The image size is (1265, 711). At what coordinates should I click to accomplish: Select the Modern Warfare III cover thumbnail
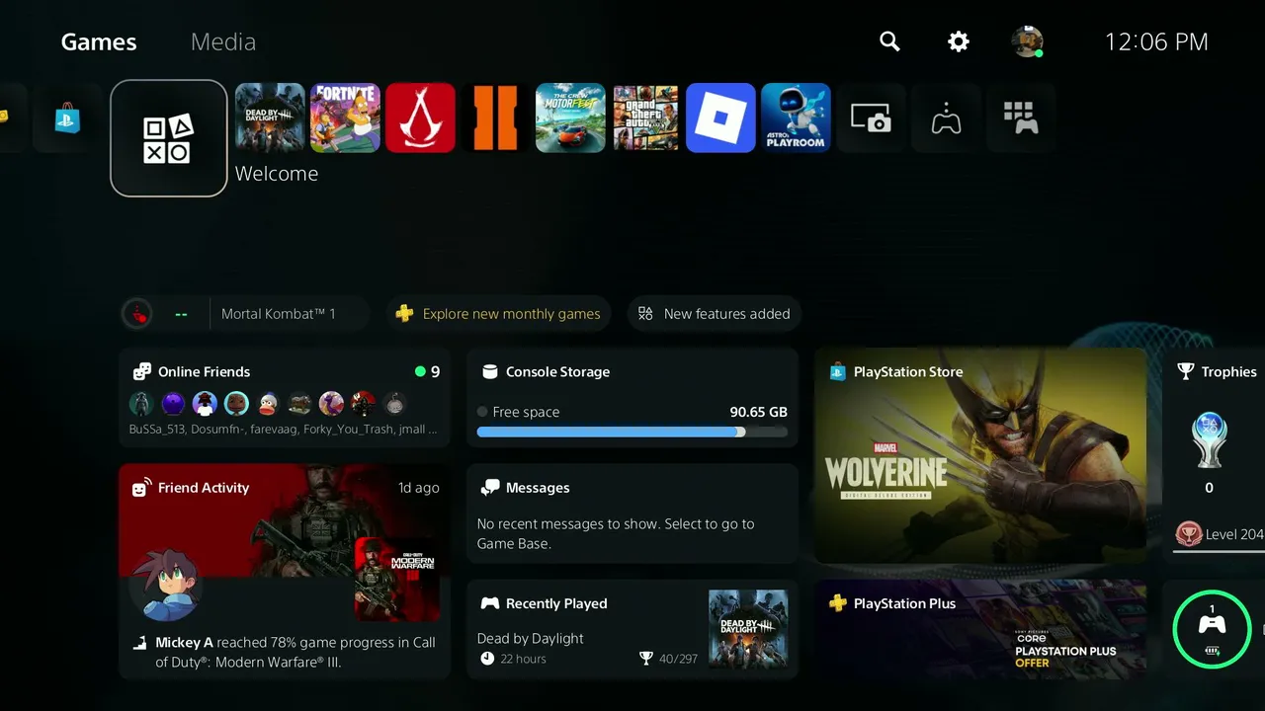tap(397, 580)
